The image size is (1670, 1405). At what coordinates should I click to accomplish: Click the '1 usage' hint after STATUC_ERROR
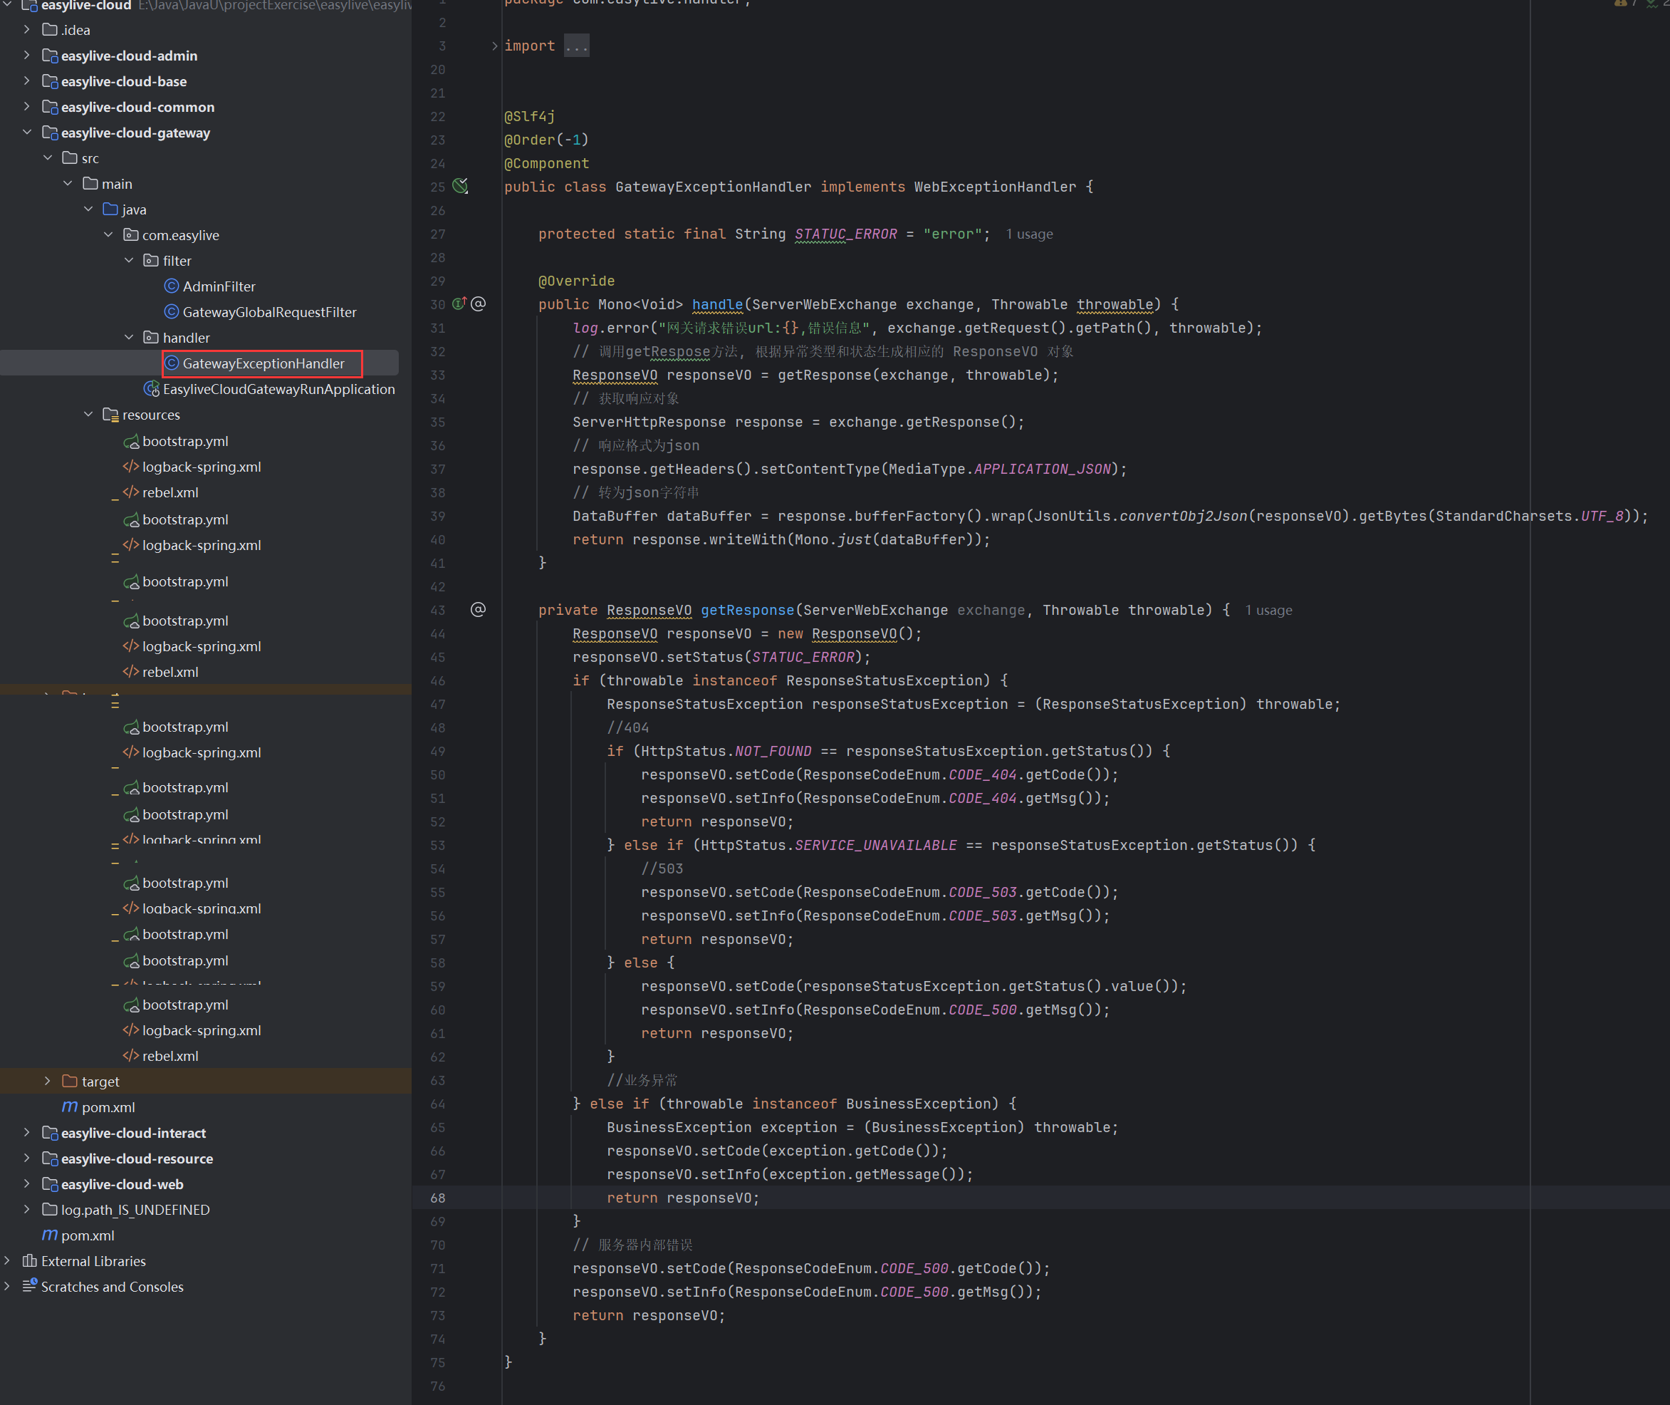coord(1029,234)
